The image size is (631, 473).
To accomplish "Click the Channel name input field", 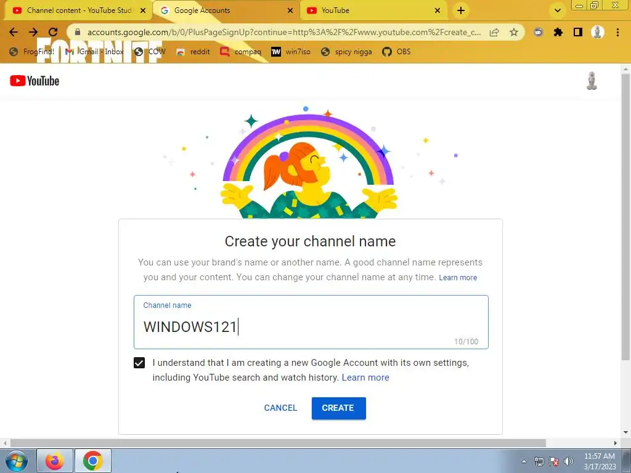I will tap(311, 322).
